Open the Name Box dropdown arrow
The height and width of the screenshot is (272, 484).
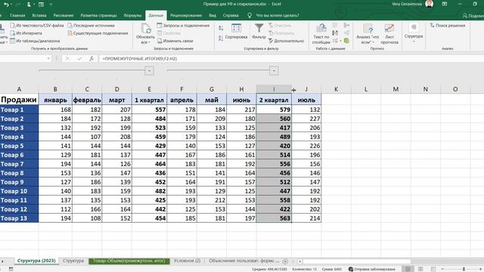point(48,59)
